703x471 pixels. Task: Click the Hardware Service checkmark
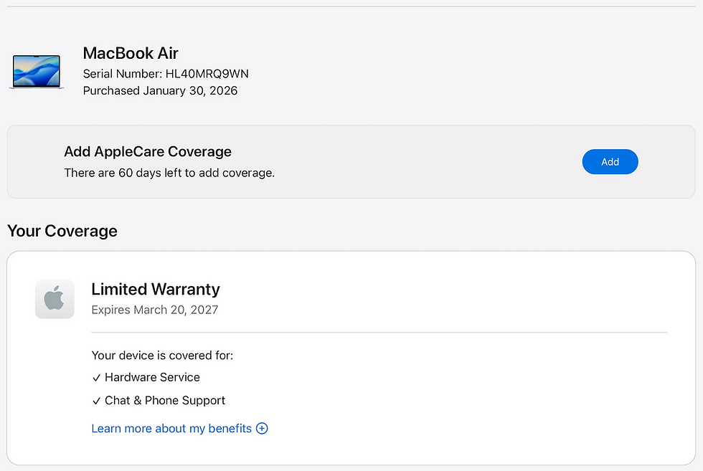pos(96,378)
